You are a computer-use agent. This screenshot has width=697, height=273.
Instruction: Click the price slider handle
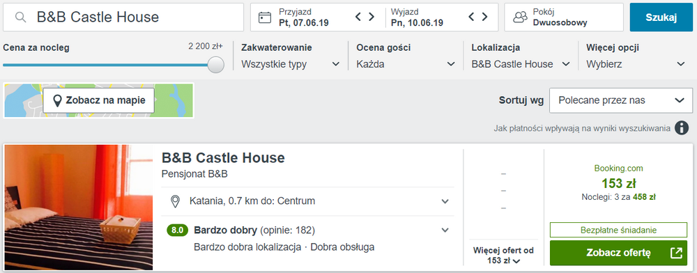click(216, 64)
